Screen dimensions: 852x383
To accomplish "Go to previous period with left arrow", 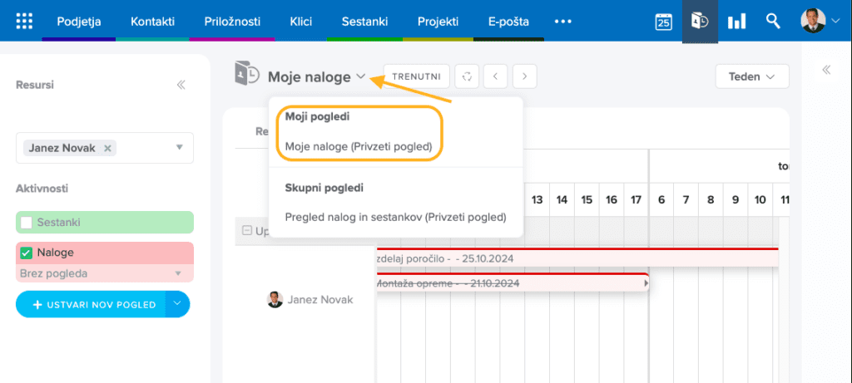I will pyautogui.click(x=496, y=76).
